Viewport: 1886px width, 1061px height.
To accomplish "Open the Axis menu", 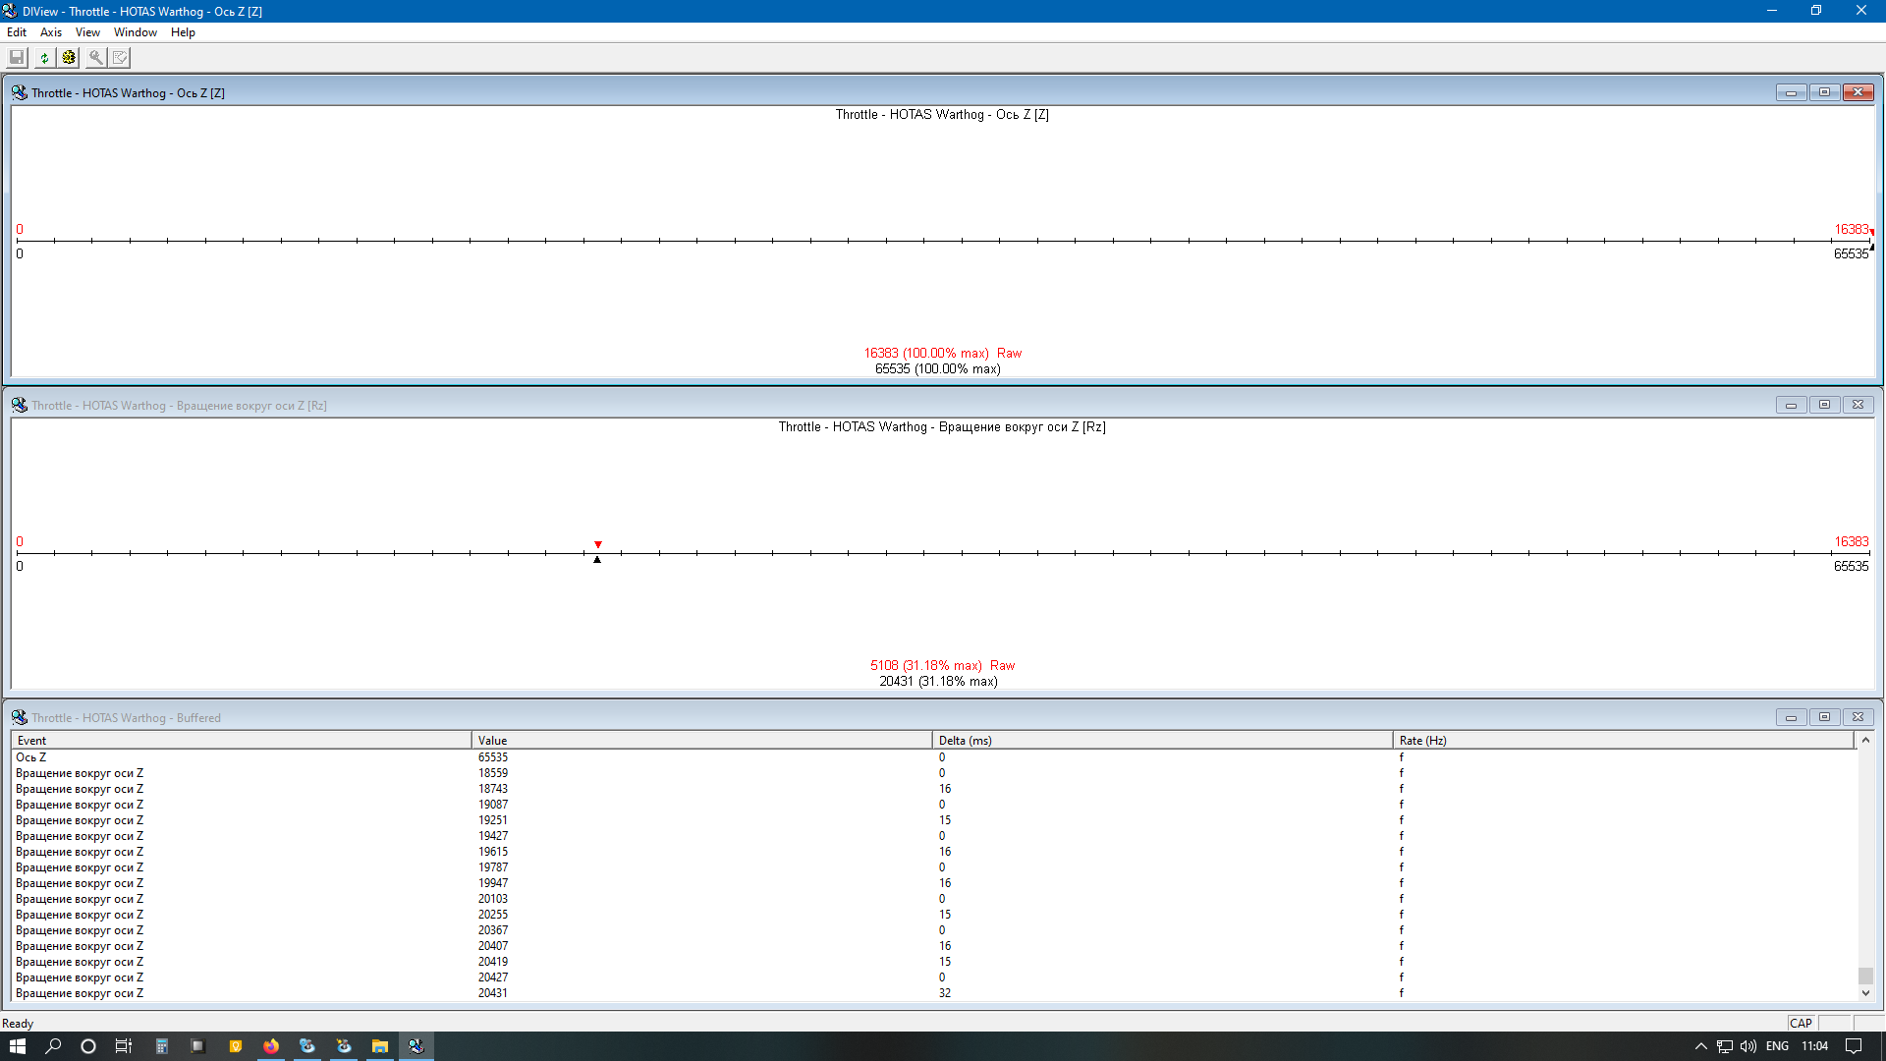I will click(51, 32).
